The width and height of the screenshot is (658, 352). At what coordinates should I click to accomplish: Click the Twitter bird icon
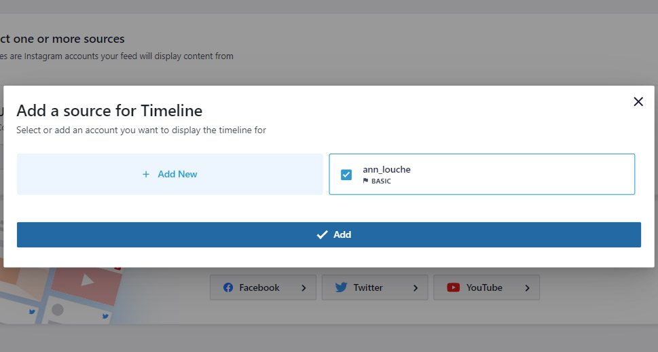(341, 287)
